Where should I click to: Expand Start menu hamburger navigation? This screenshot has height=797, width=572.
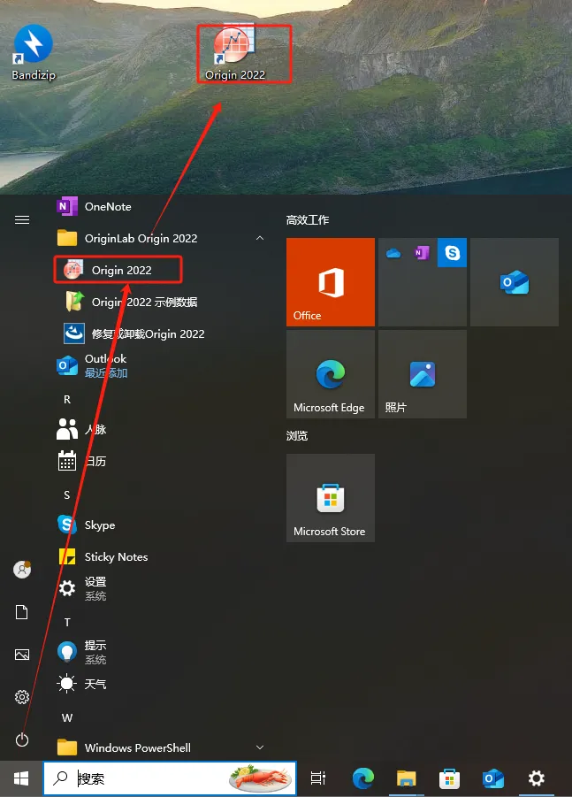22,219
